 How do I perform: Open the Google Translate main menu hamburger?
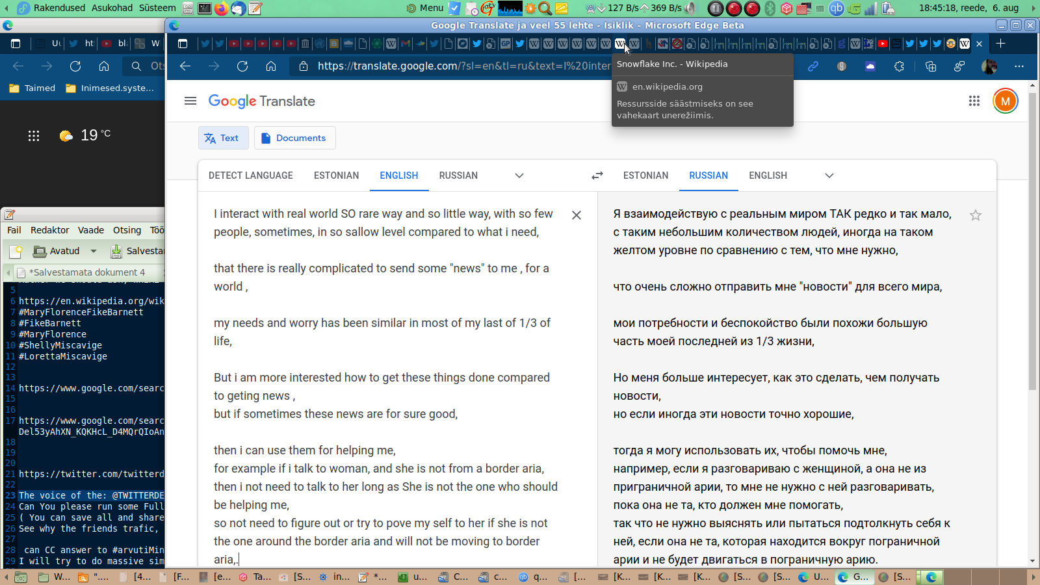(190, 101)
